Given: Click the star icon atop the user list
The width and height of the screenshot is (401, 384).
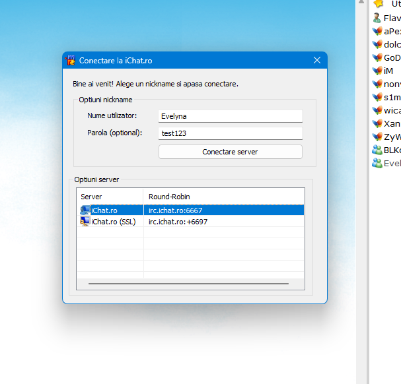Looking at the screenshot, I should [377, 4].
